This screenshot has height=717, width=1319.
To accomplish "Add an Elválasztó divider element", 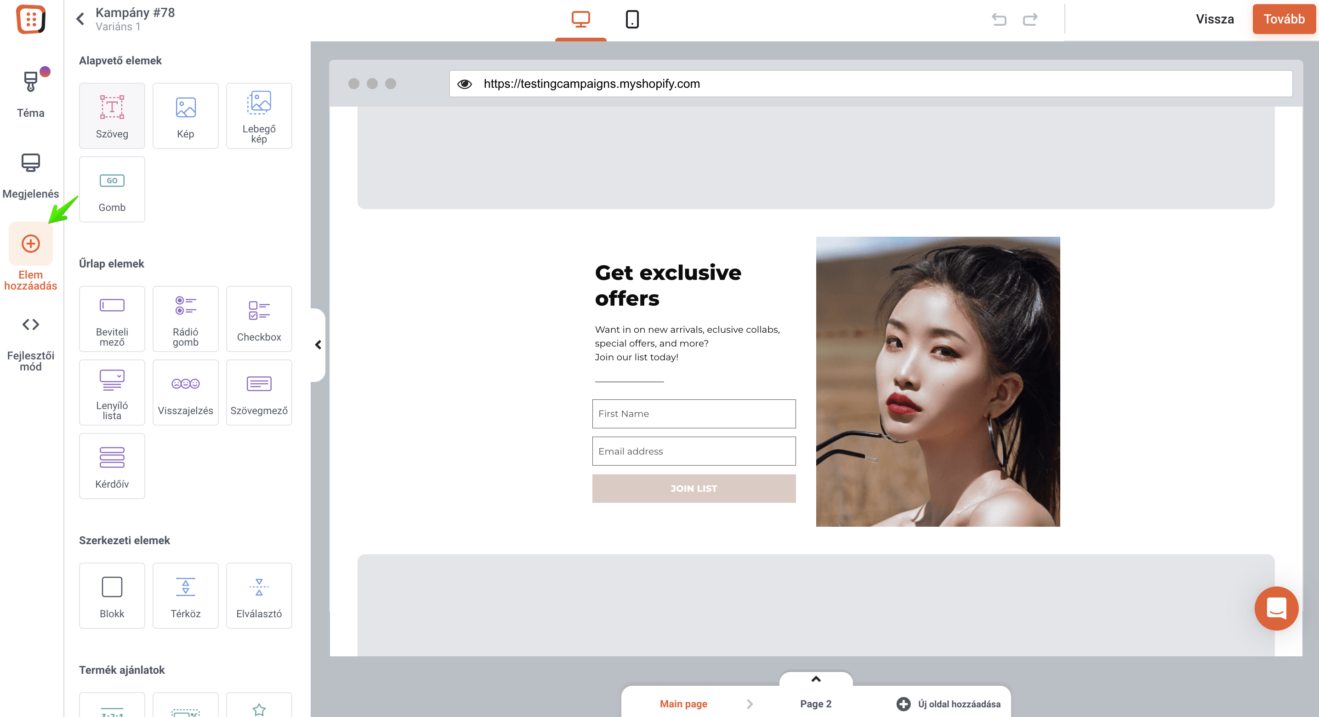I will click(259, 596).
